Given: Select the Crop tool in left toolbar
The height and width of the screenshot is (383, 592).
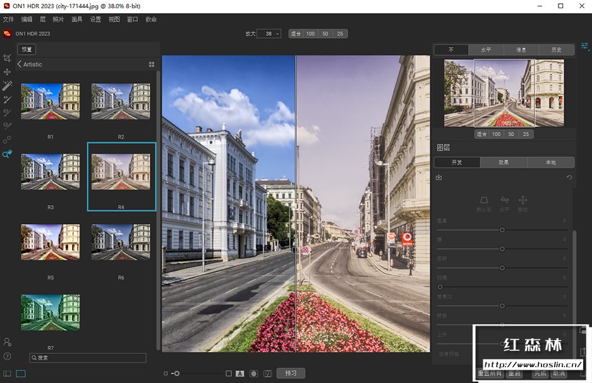Looking at the screenshot, I should tap(7, 58).
